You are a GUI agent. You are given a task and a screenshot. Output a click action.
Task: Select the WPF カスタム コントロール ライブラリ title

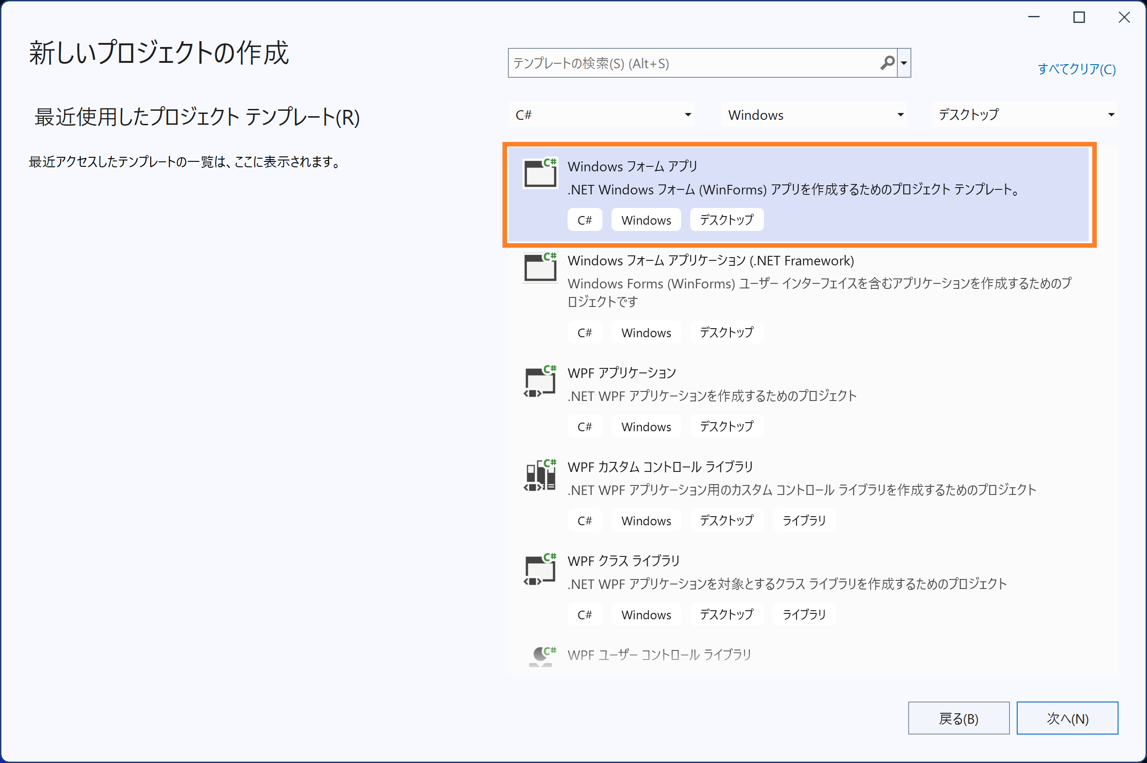660,467
